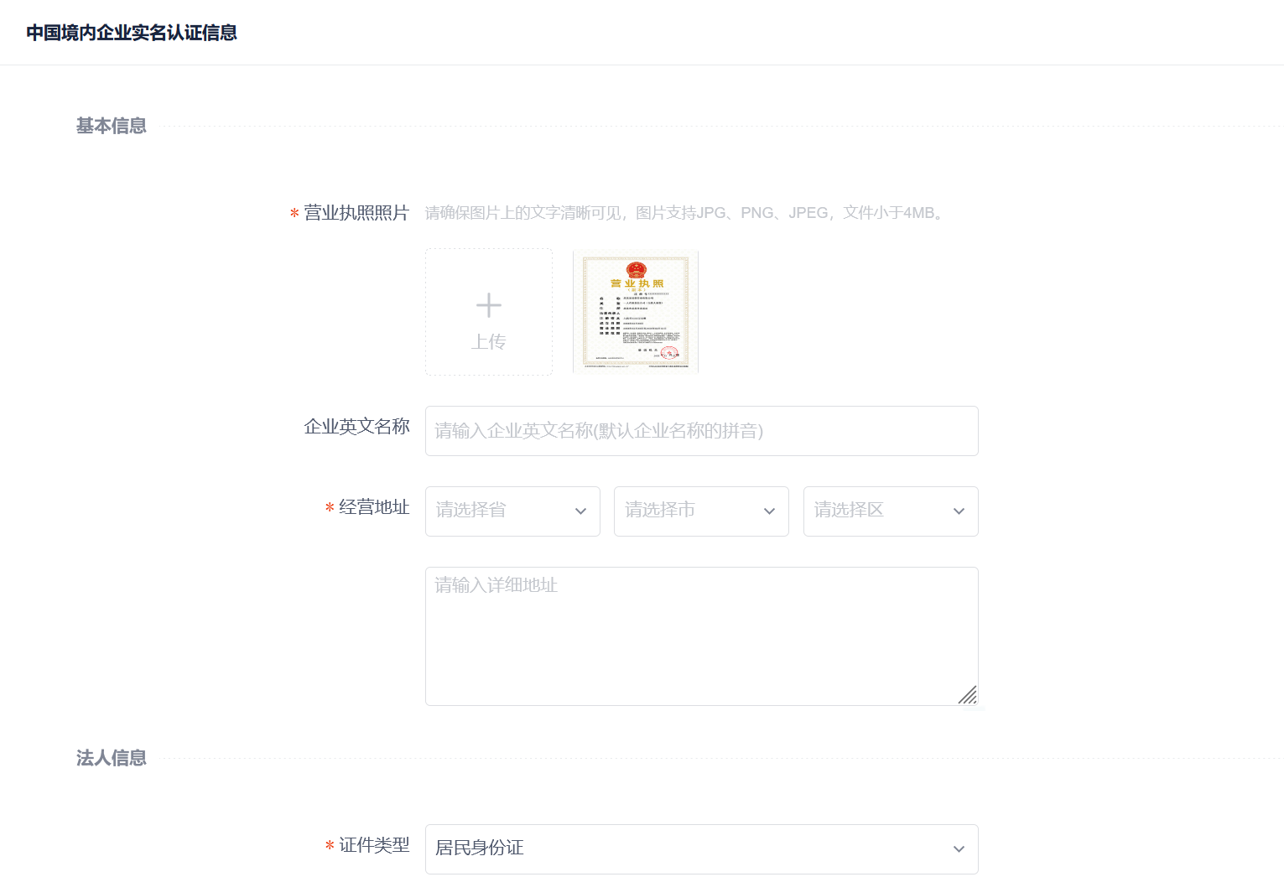
Task: Focus the 请输入详细地址 textarea
Action: 701,636
